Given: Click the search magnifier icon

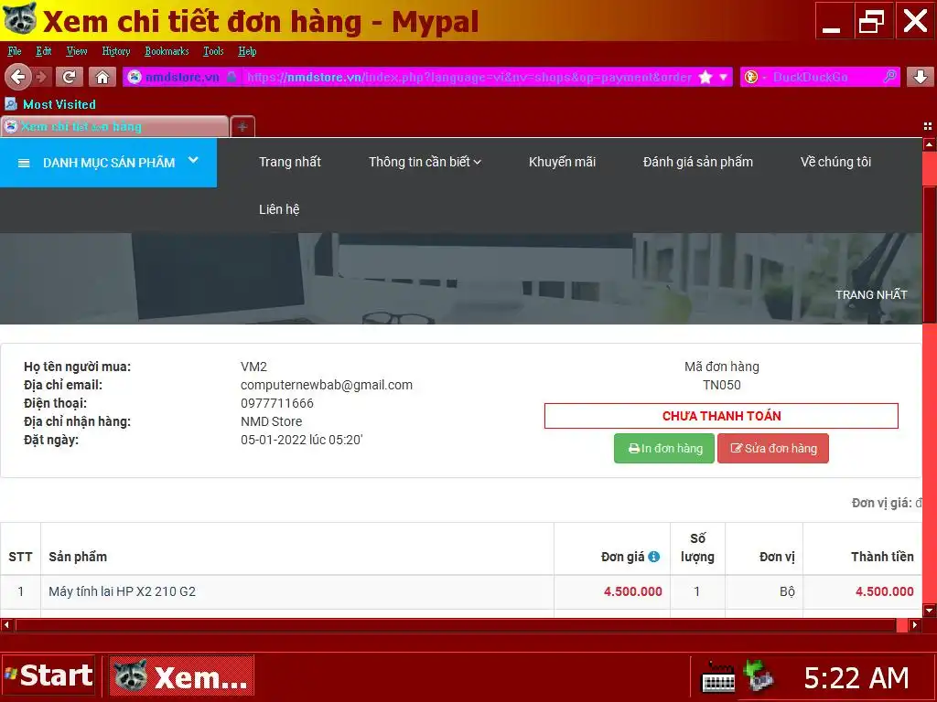Looking at the screenshot, I should click(x=889, y=77).
